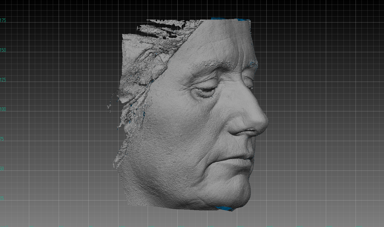Click the 125 grid axis label

click(x=3, y=80)
